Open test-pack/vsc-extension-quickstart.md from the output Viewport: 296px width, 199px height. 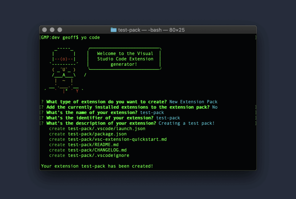(x=117, y=139)
